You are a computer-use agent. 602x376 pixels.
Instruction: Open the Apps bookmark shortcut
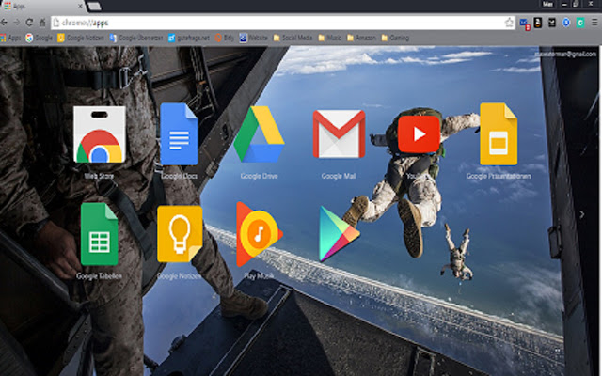point(10,38)
